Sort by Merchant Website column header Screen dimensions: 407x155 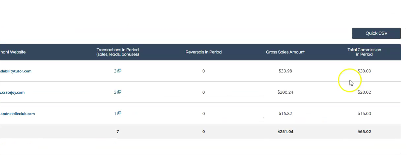click(x=13, y=52)
